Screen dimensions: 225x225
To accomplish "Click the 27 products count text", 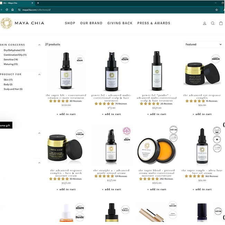I will (53, 45).
